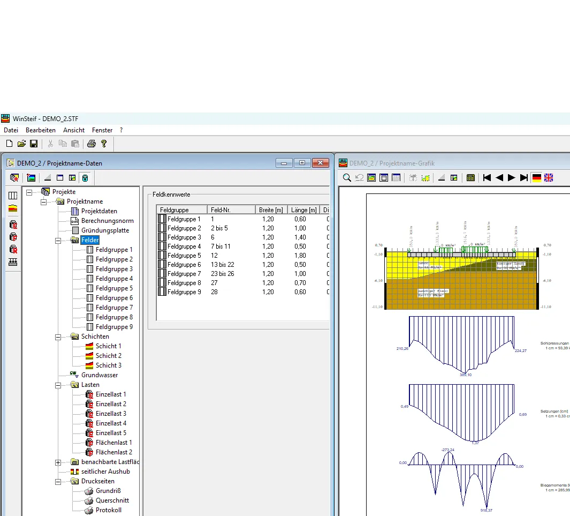
Task: Select the Feldgruppe 4 table row
Action: [243, 246]
